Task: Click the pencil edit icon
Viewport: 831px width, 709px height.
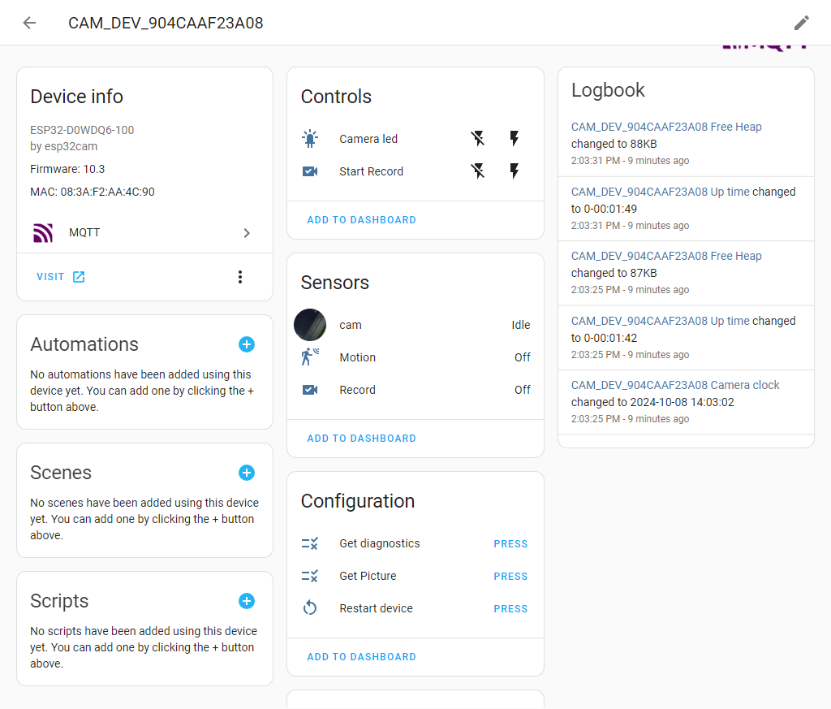Action: (x=801, y=23)
